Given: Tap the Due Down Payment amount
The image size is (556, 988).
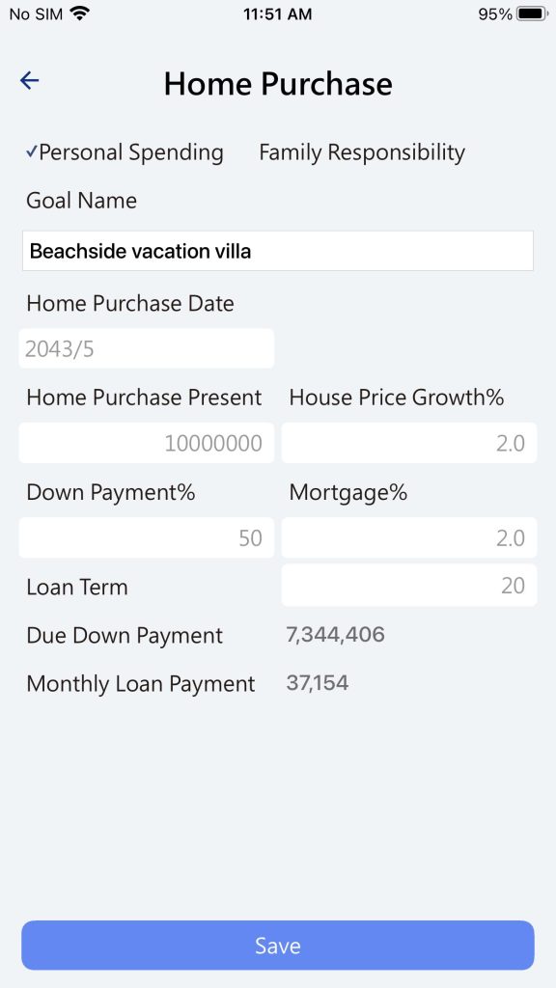Looking at the screenshot, I should pyautogui.click(x=335, y=635).
